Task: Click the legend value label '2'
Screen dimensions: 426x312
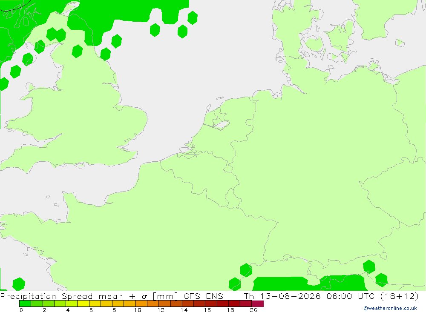Action: tap(45, 310)
